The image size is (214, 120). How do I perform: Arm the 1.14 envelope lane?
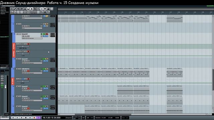(28, 52)
